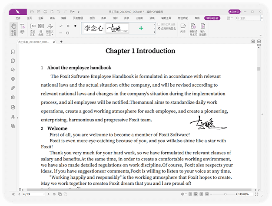
Task: Switch to the Protect (保护) tab
Action: 115,18
